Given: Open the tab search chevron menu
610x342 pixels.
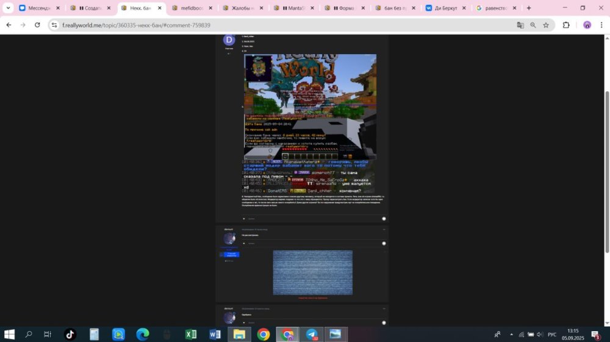Looking at the screenshot, I should [8, 8].
